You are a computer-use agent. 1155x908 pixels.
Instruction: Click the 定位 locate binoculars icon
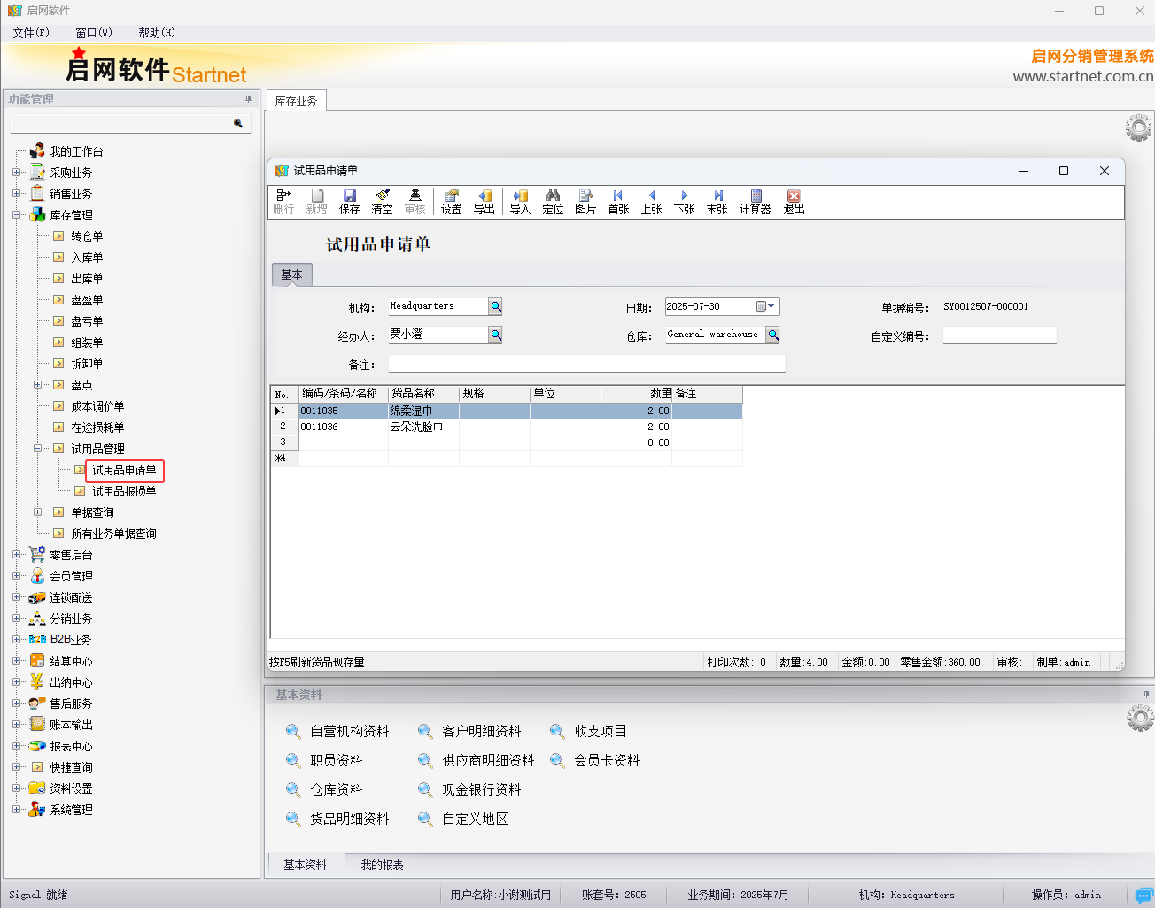pyautogui.click(x=553, y=202)
